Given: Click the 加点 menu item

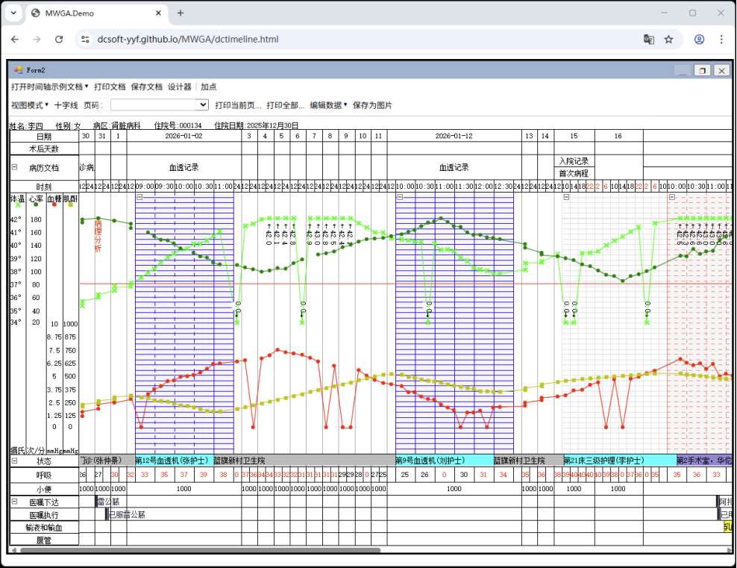Looking at the screenshot, I should tap(208, 87).
